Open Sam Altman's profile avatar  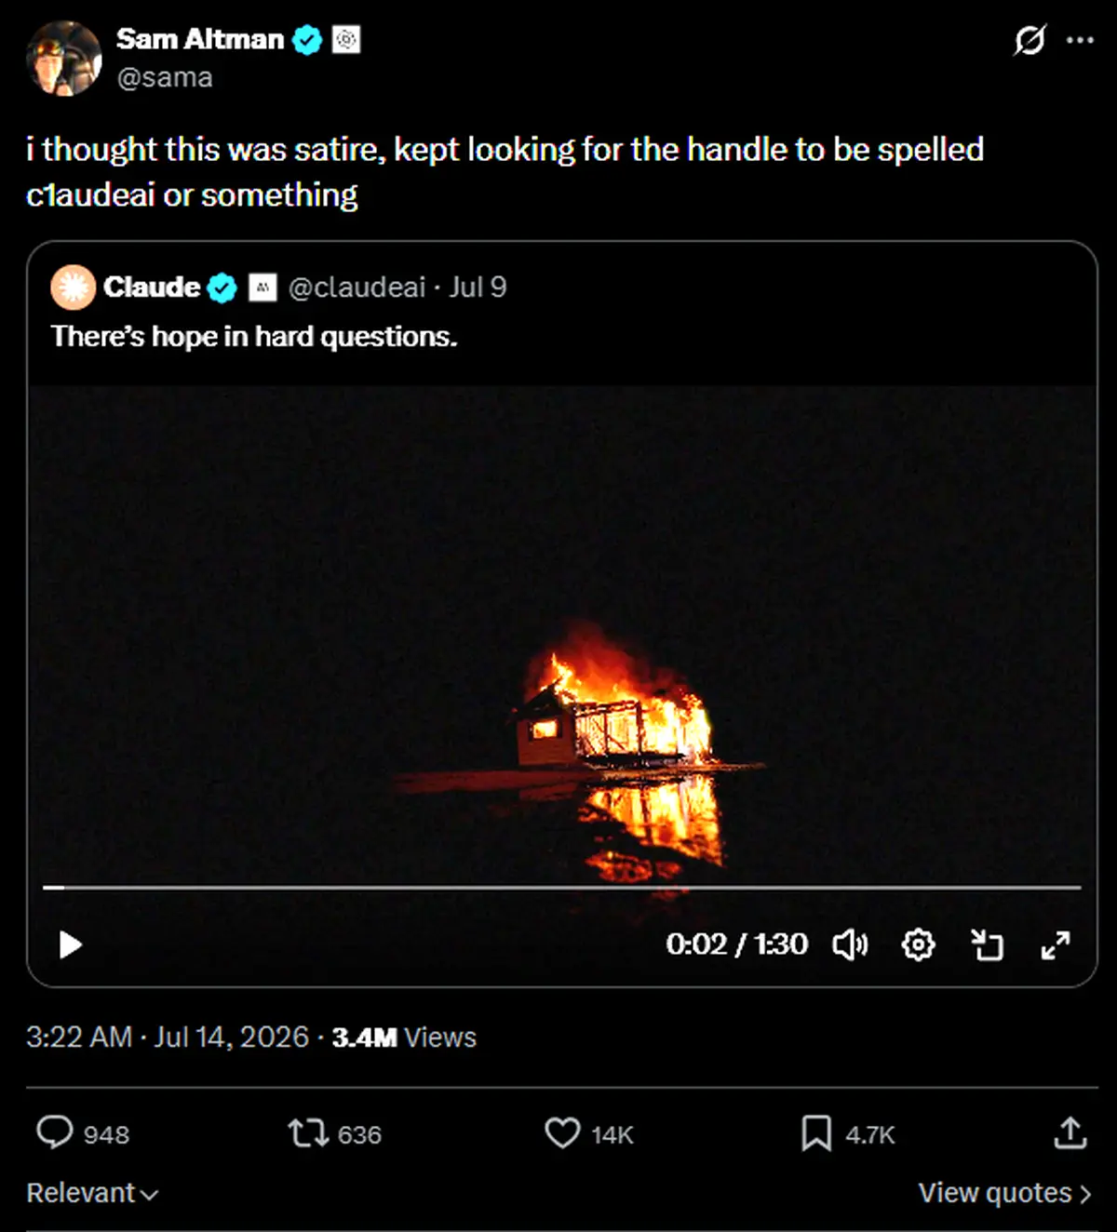click(x=64, y=58)
